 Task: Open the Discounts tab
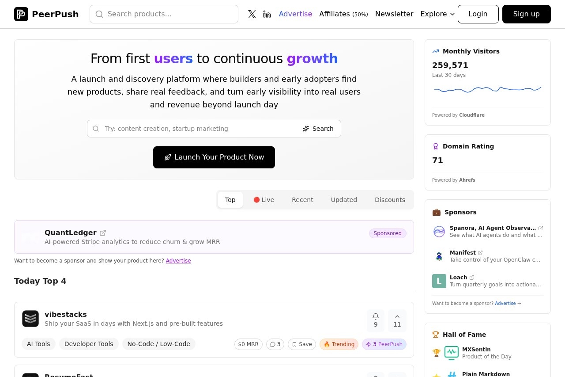point(390,200)
